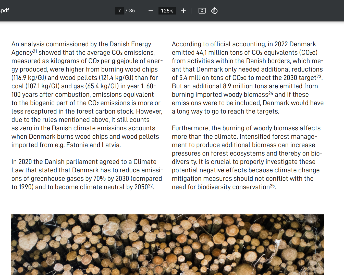Zoom out of the PDF document
The width and height of the screenshot is (344, 275).
point(151,11)
